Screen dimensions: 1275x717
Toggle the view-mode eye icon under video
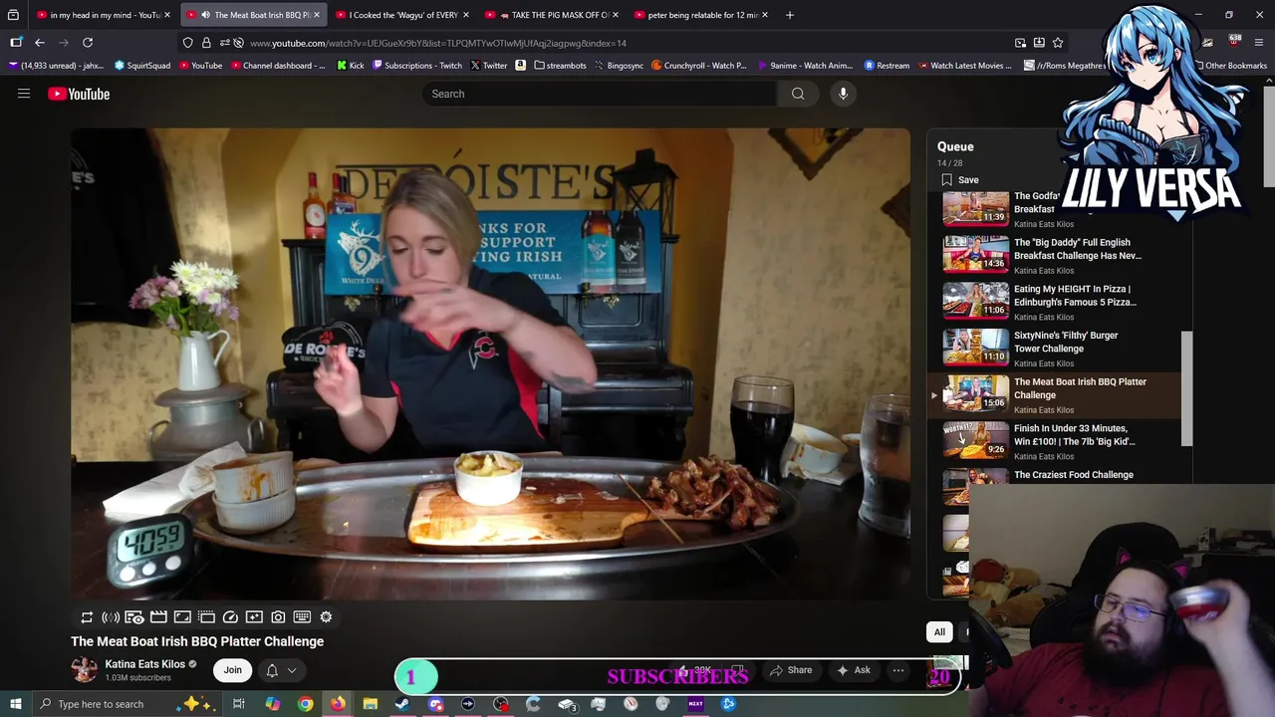pyautogui.click(x=134, y=617)
